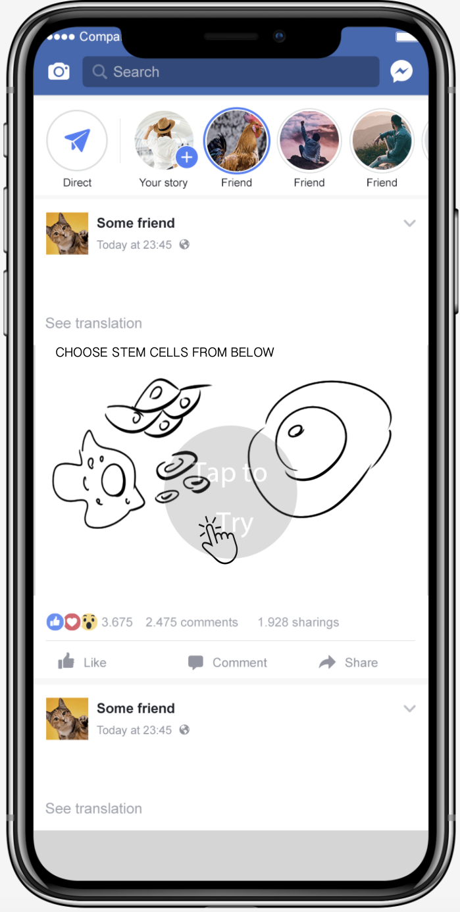Click See translation on second post

pos(93,809)
